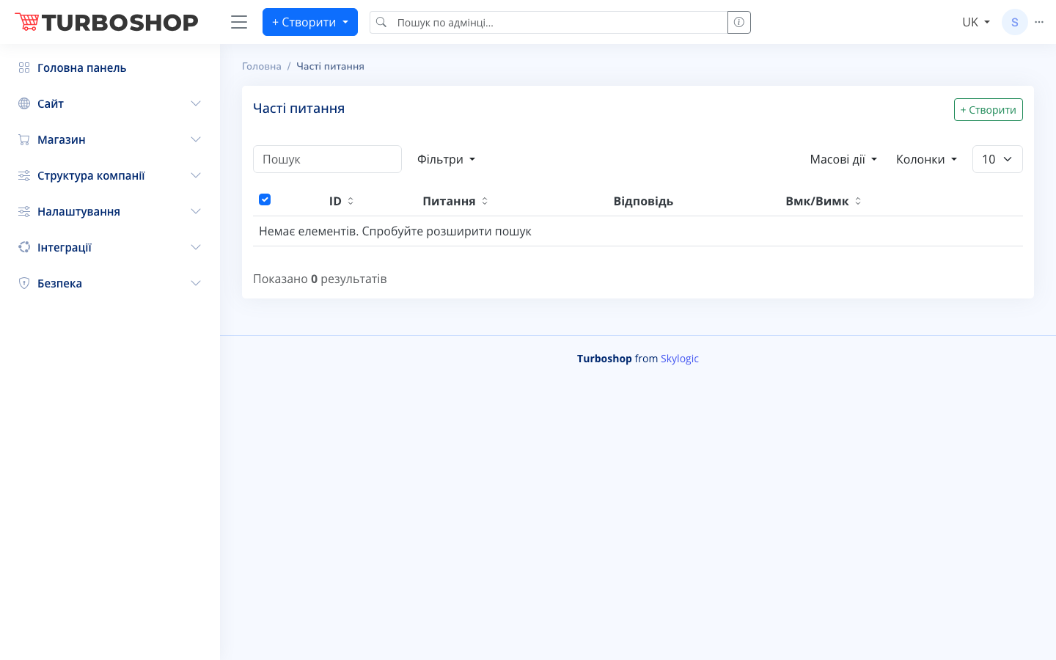Open the Масові дії dropdown

[x=843, y=159]
